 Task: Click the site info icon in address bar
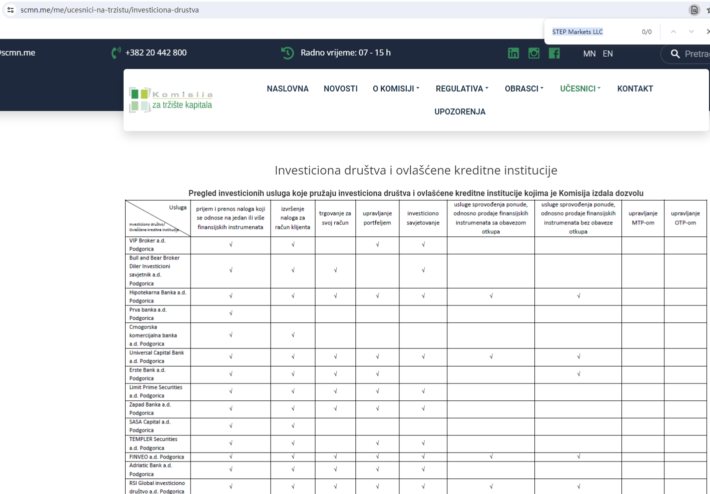coord(11,10)
